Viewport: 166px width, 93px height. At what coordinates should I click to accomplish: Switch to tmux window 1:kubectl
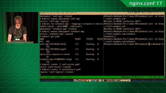(x=58, y=77)
